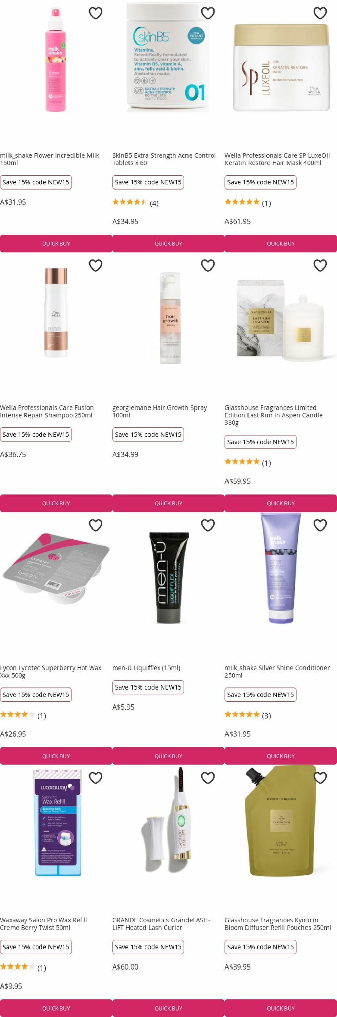The image size is (337, 1017).
Task: Favorite the GrandeLASH-LIFT Heated Lash Curler
Action: click(x=208, y=778)
